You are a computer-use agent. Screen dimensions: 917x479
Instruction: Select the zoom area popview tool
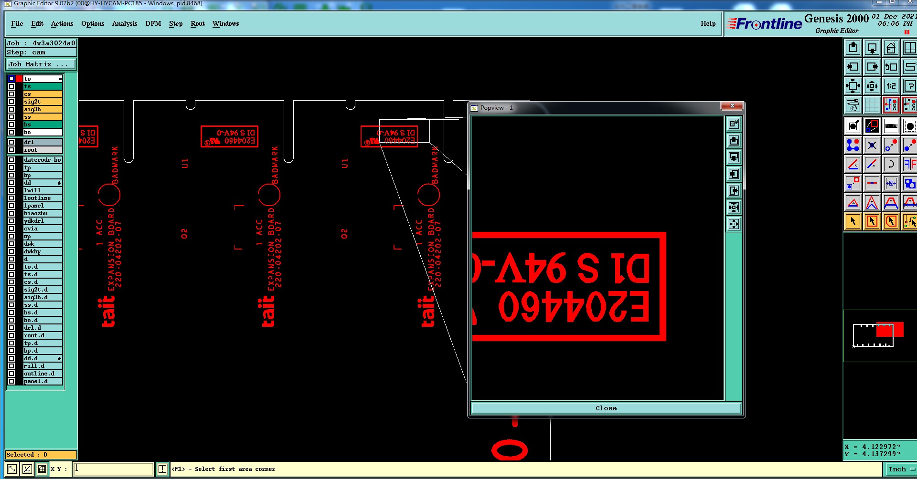click(x=872, y=126)
